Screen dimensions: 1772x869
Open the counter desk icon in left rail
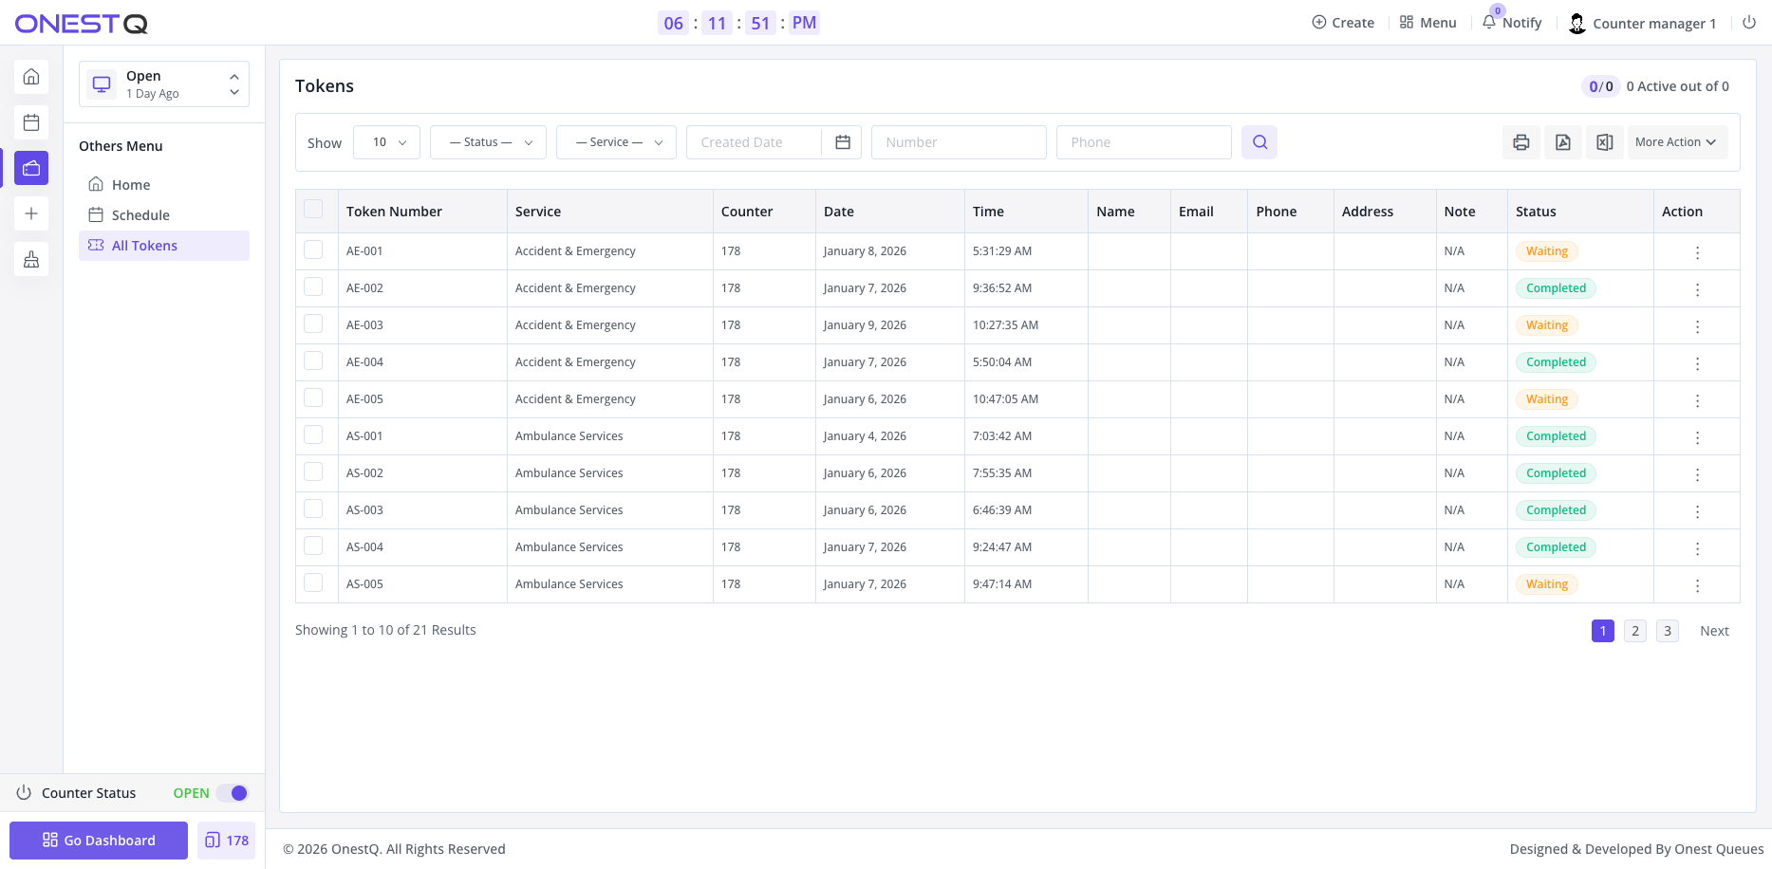point(31,259)
